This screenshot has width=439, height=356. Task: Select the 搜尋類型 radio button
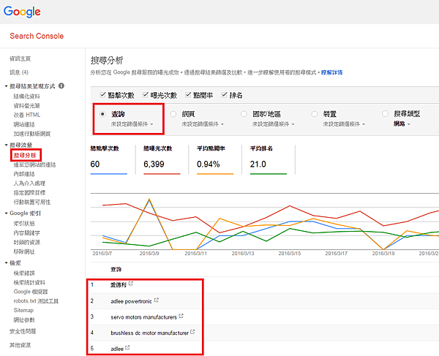386,113
